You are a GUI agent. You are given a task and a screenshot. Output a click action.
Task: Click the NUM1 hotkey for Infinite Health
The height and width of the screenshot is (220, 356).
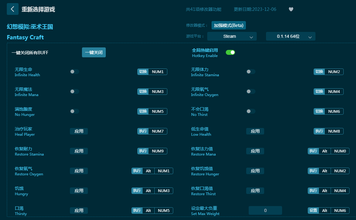pyautogui.click(x=158, y=72)
